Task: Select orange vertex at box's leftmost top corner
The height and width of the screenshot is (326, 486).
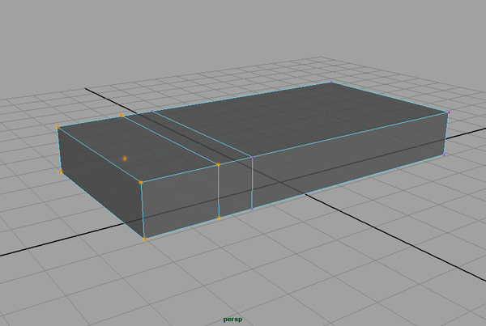Action: click(58, 127)
